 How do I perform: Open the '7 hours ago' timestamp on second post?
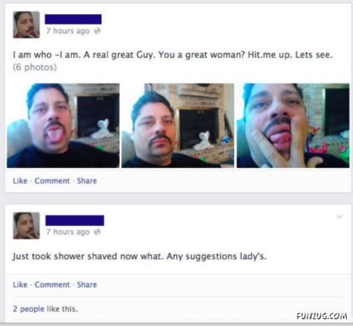tap(68, 232)
